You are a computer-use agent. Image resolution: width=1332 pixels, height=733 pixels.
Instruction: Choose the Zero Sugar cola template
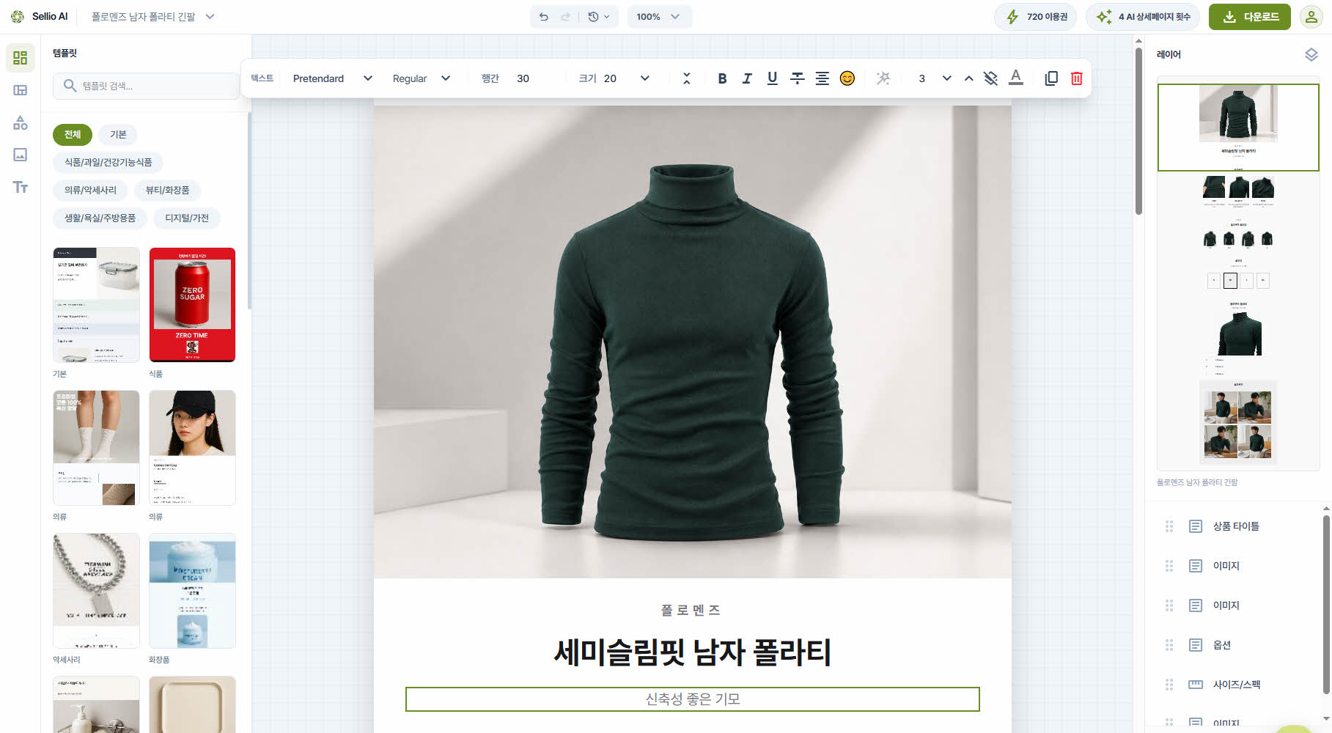(192, 304)
